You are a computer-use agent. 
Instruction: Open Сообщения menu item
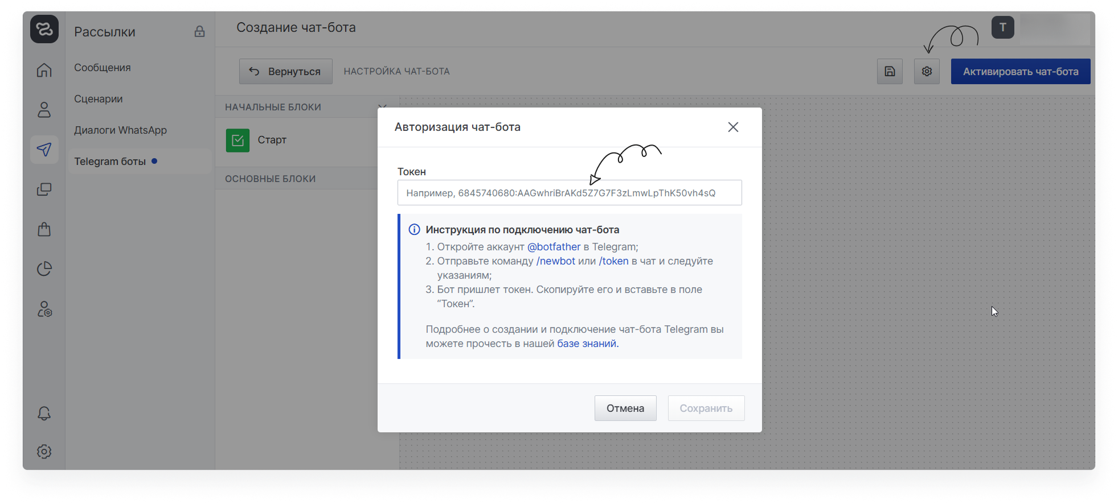103,68
